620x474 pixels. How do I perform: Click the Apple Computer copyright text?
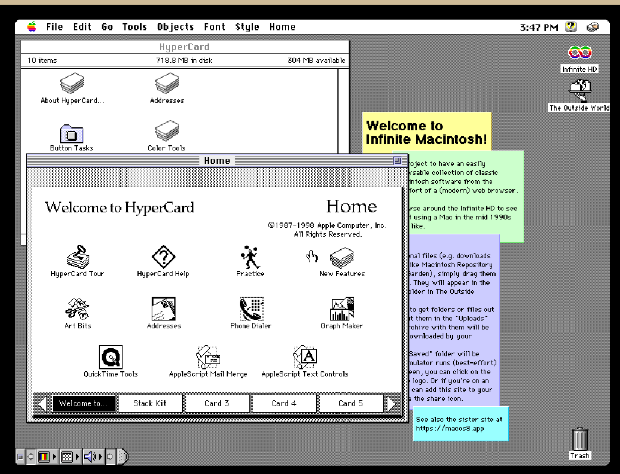point(327,230)
